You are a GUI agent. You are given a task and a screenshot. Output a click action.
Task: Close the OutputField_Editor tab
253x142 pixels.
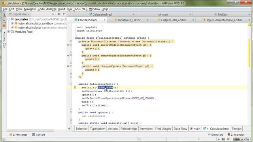tap(193, 20)
